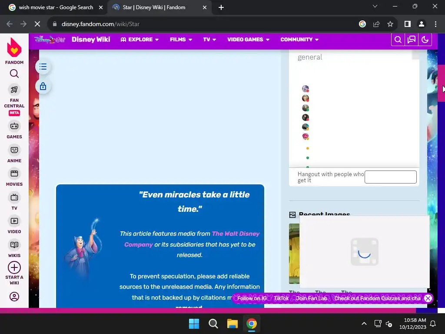Expand the TV dropdown in wiki navigation

click(x=209, y=40)
